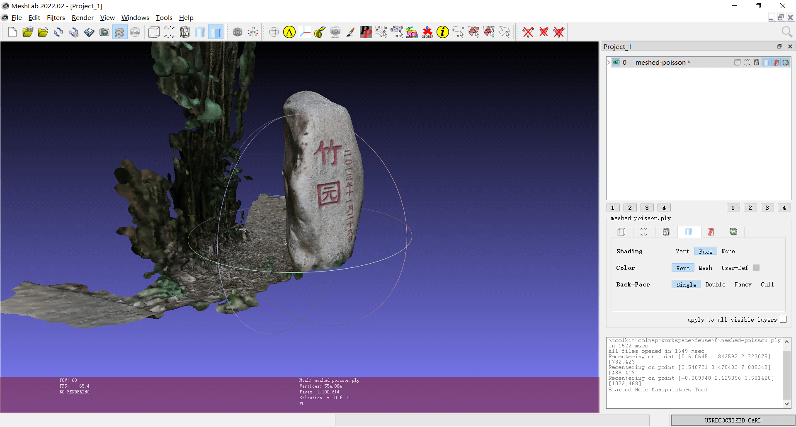Screen dimensions: 796x427
Task: Click Delete Selected Vertices icon
Action: [528, 32]
